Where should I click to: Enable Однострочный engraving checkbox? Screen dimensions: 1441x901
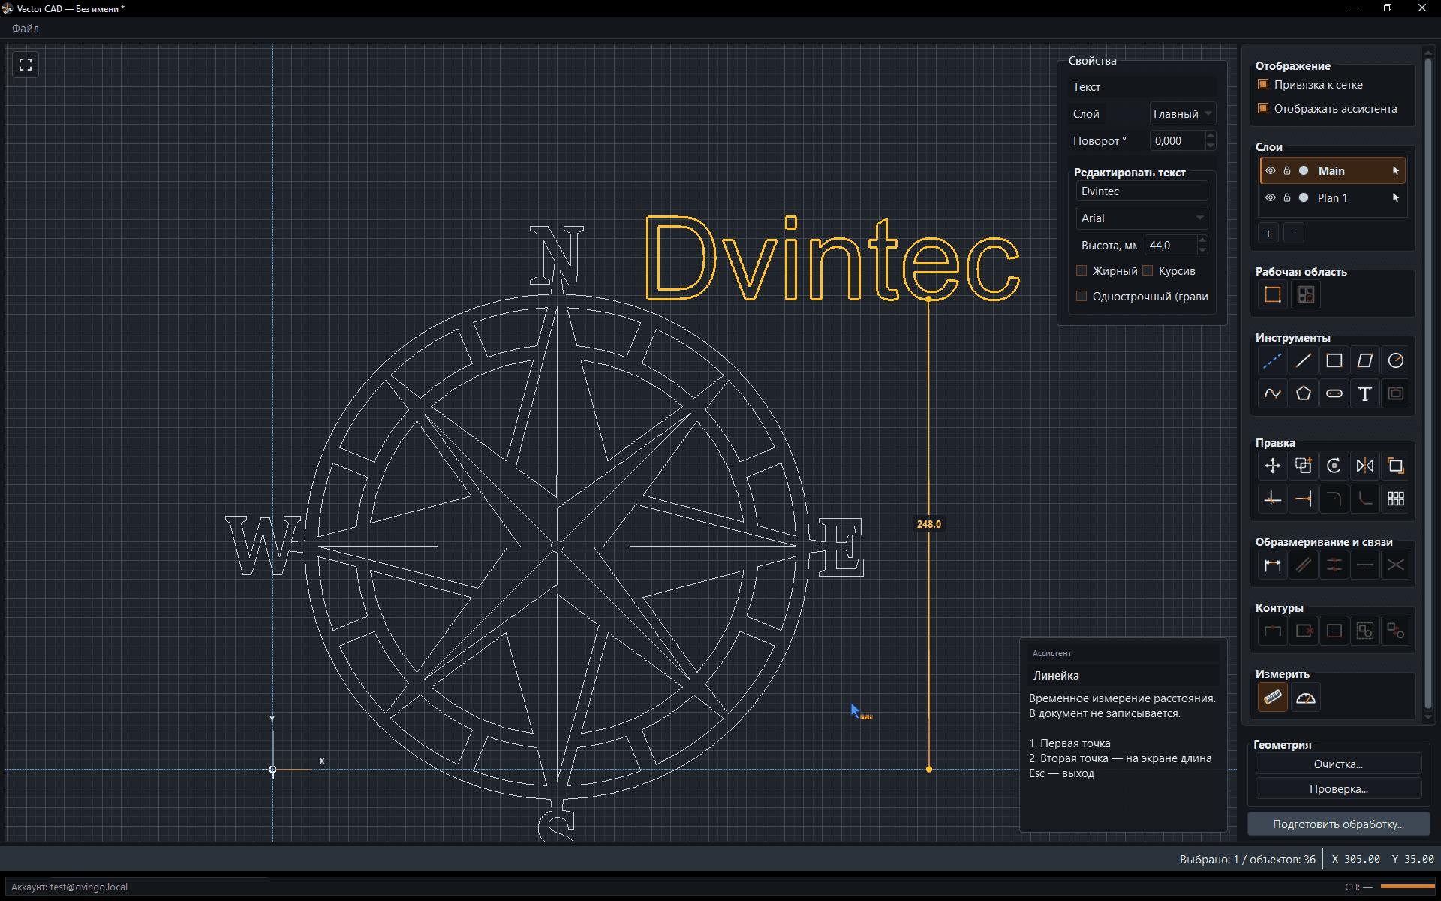click(x=1082, y=297)
